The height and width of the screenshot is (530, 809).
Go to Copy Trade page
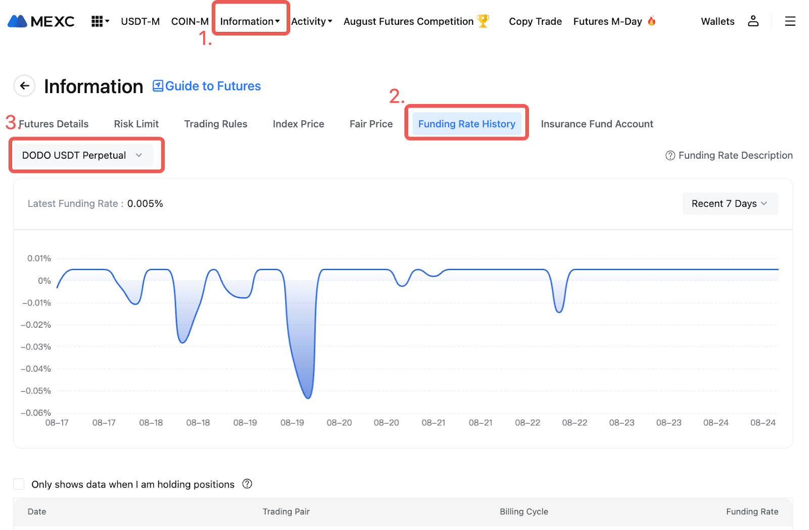click(535, 21)
